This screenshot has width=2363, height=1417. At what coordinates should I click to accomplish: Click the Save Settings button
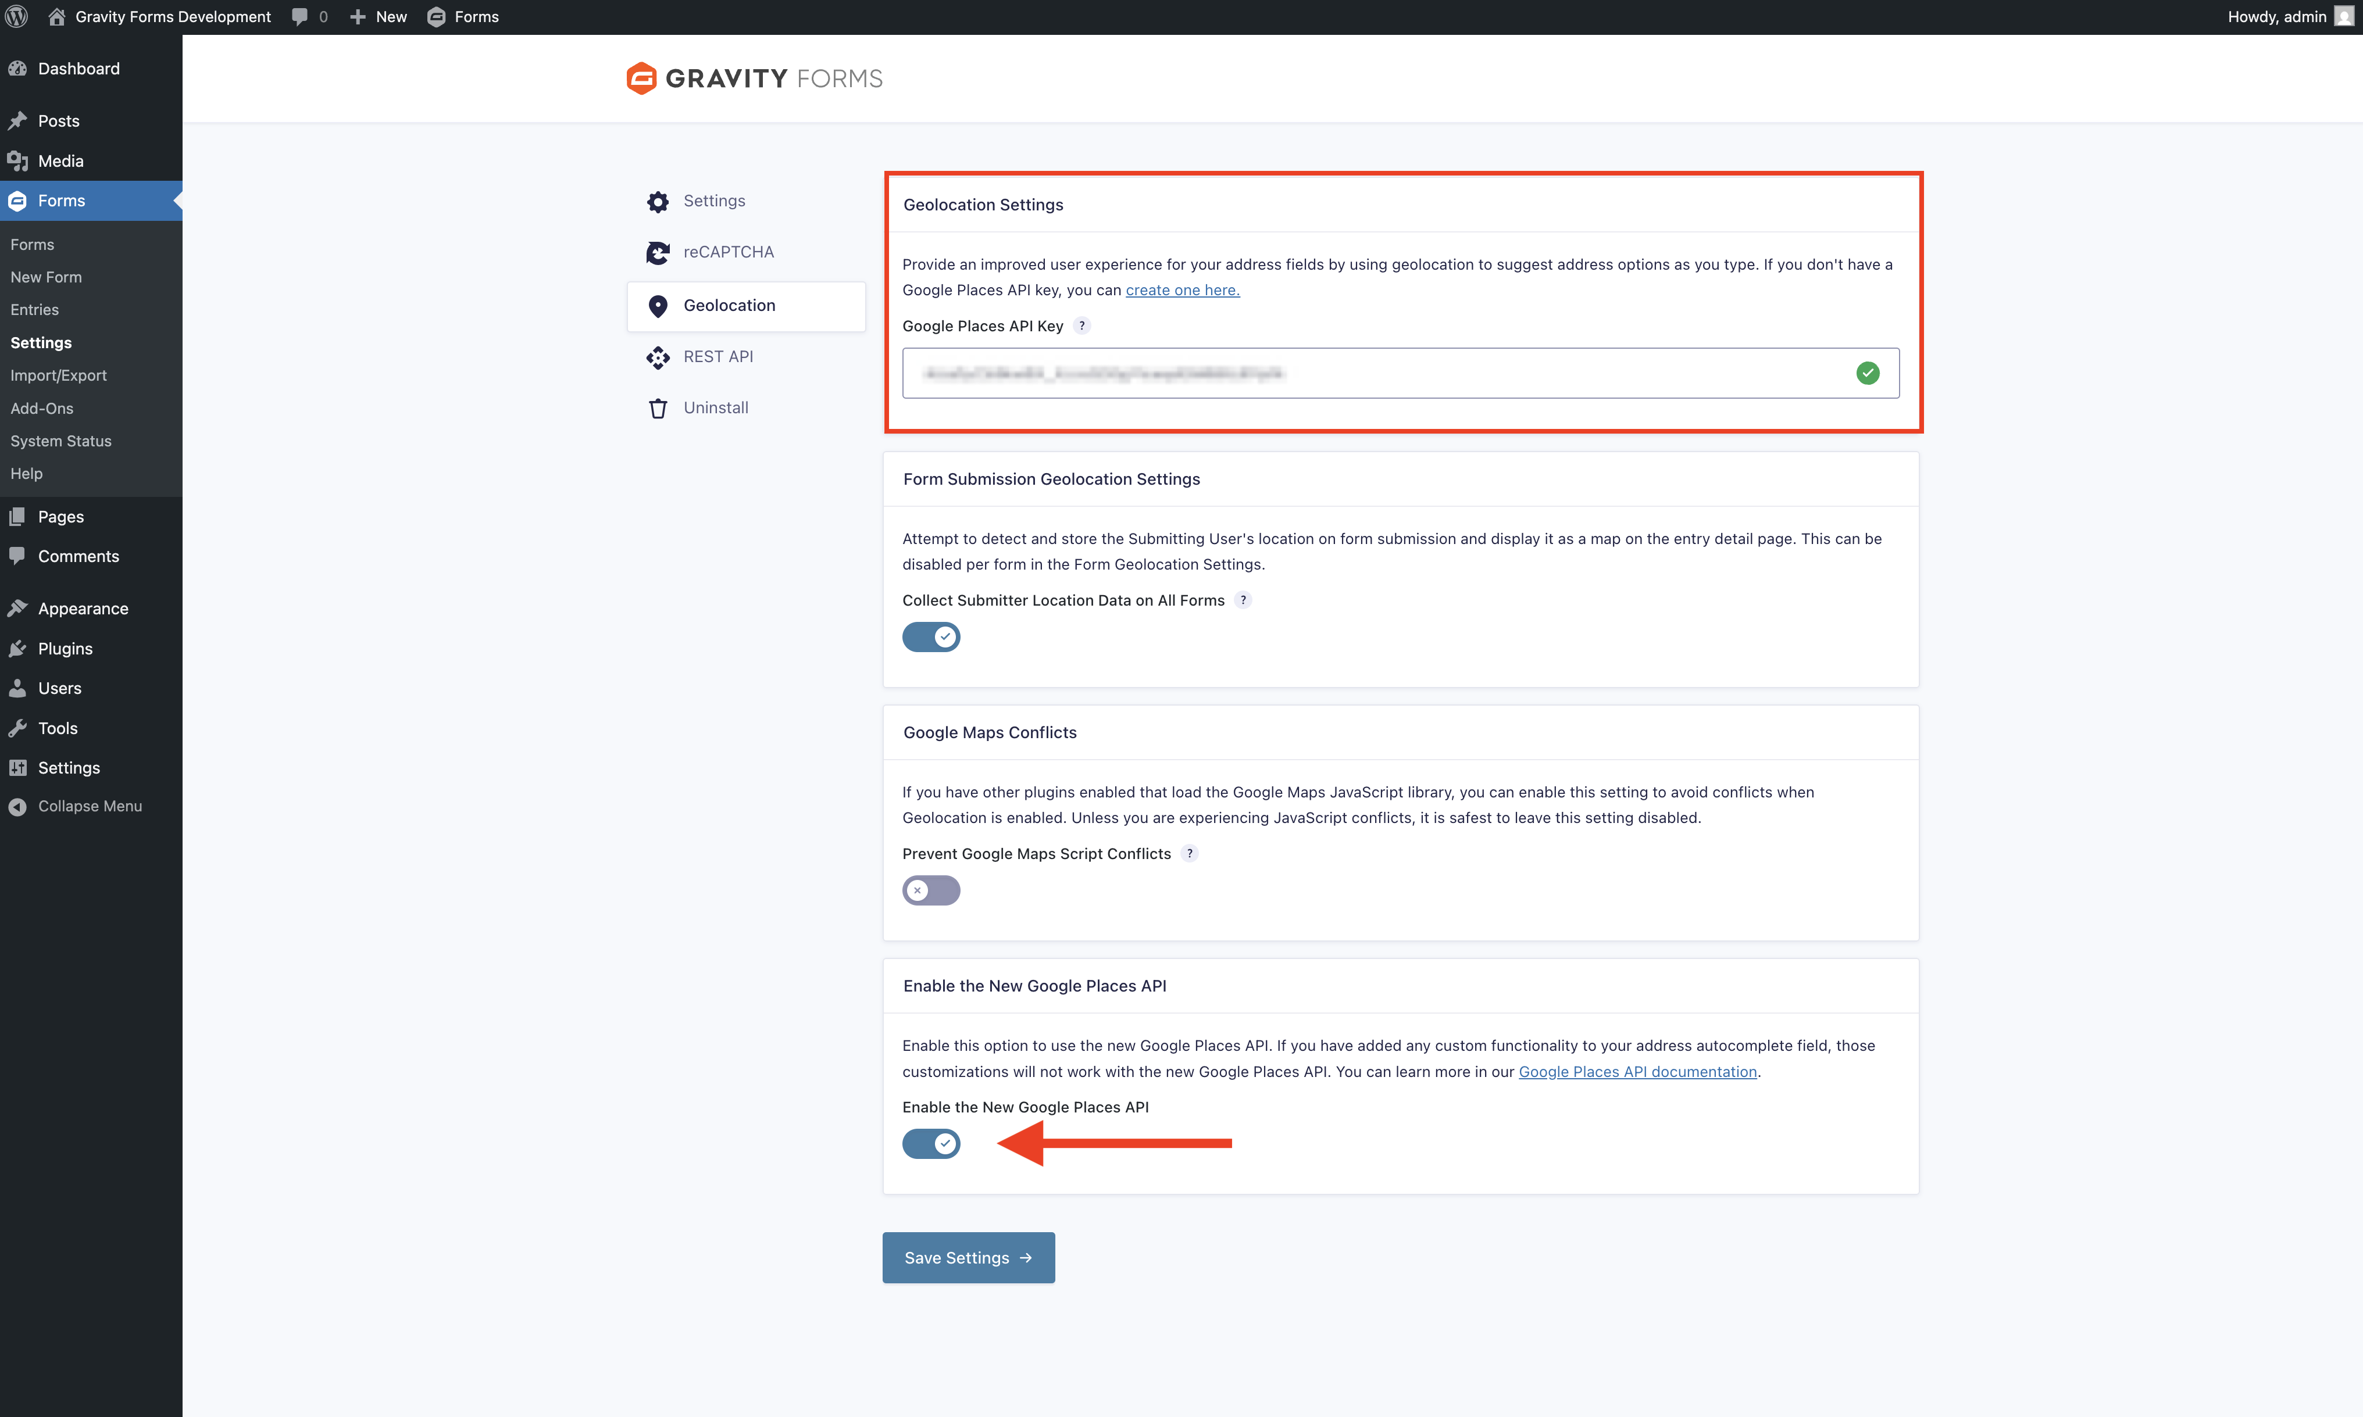(968, 1258)
